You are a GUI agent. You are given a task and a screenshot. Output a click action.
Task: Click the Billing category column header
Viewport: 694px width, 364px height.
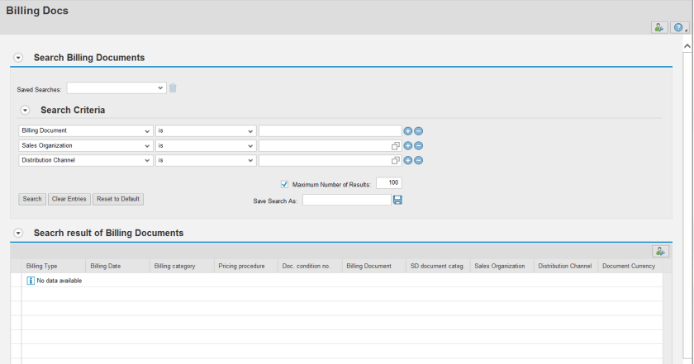click(182, 266)
